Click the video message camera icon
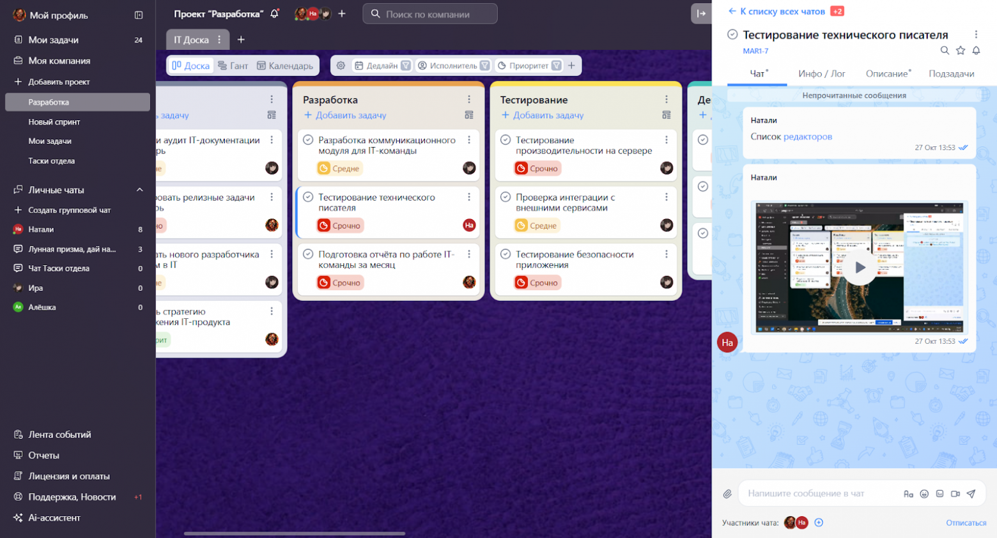The width and height of the screenshot is (997, 538). coord(955,494)
